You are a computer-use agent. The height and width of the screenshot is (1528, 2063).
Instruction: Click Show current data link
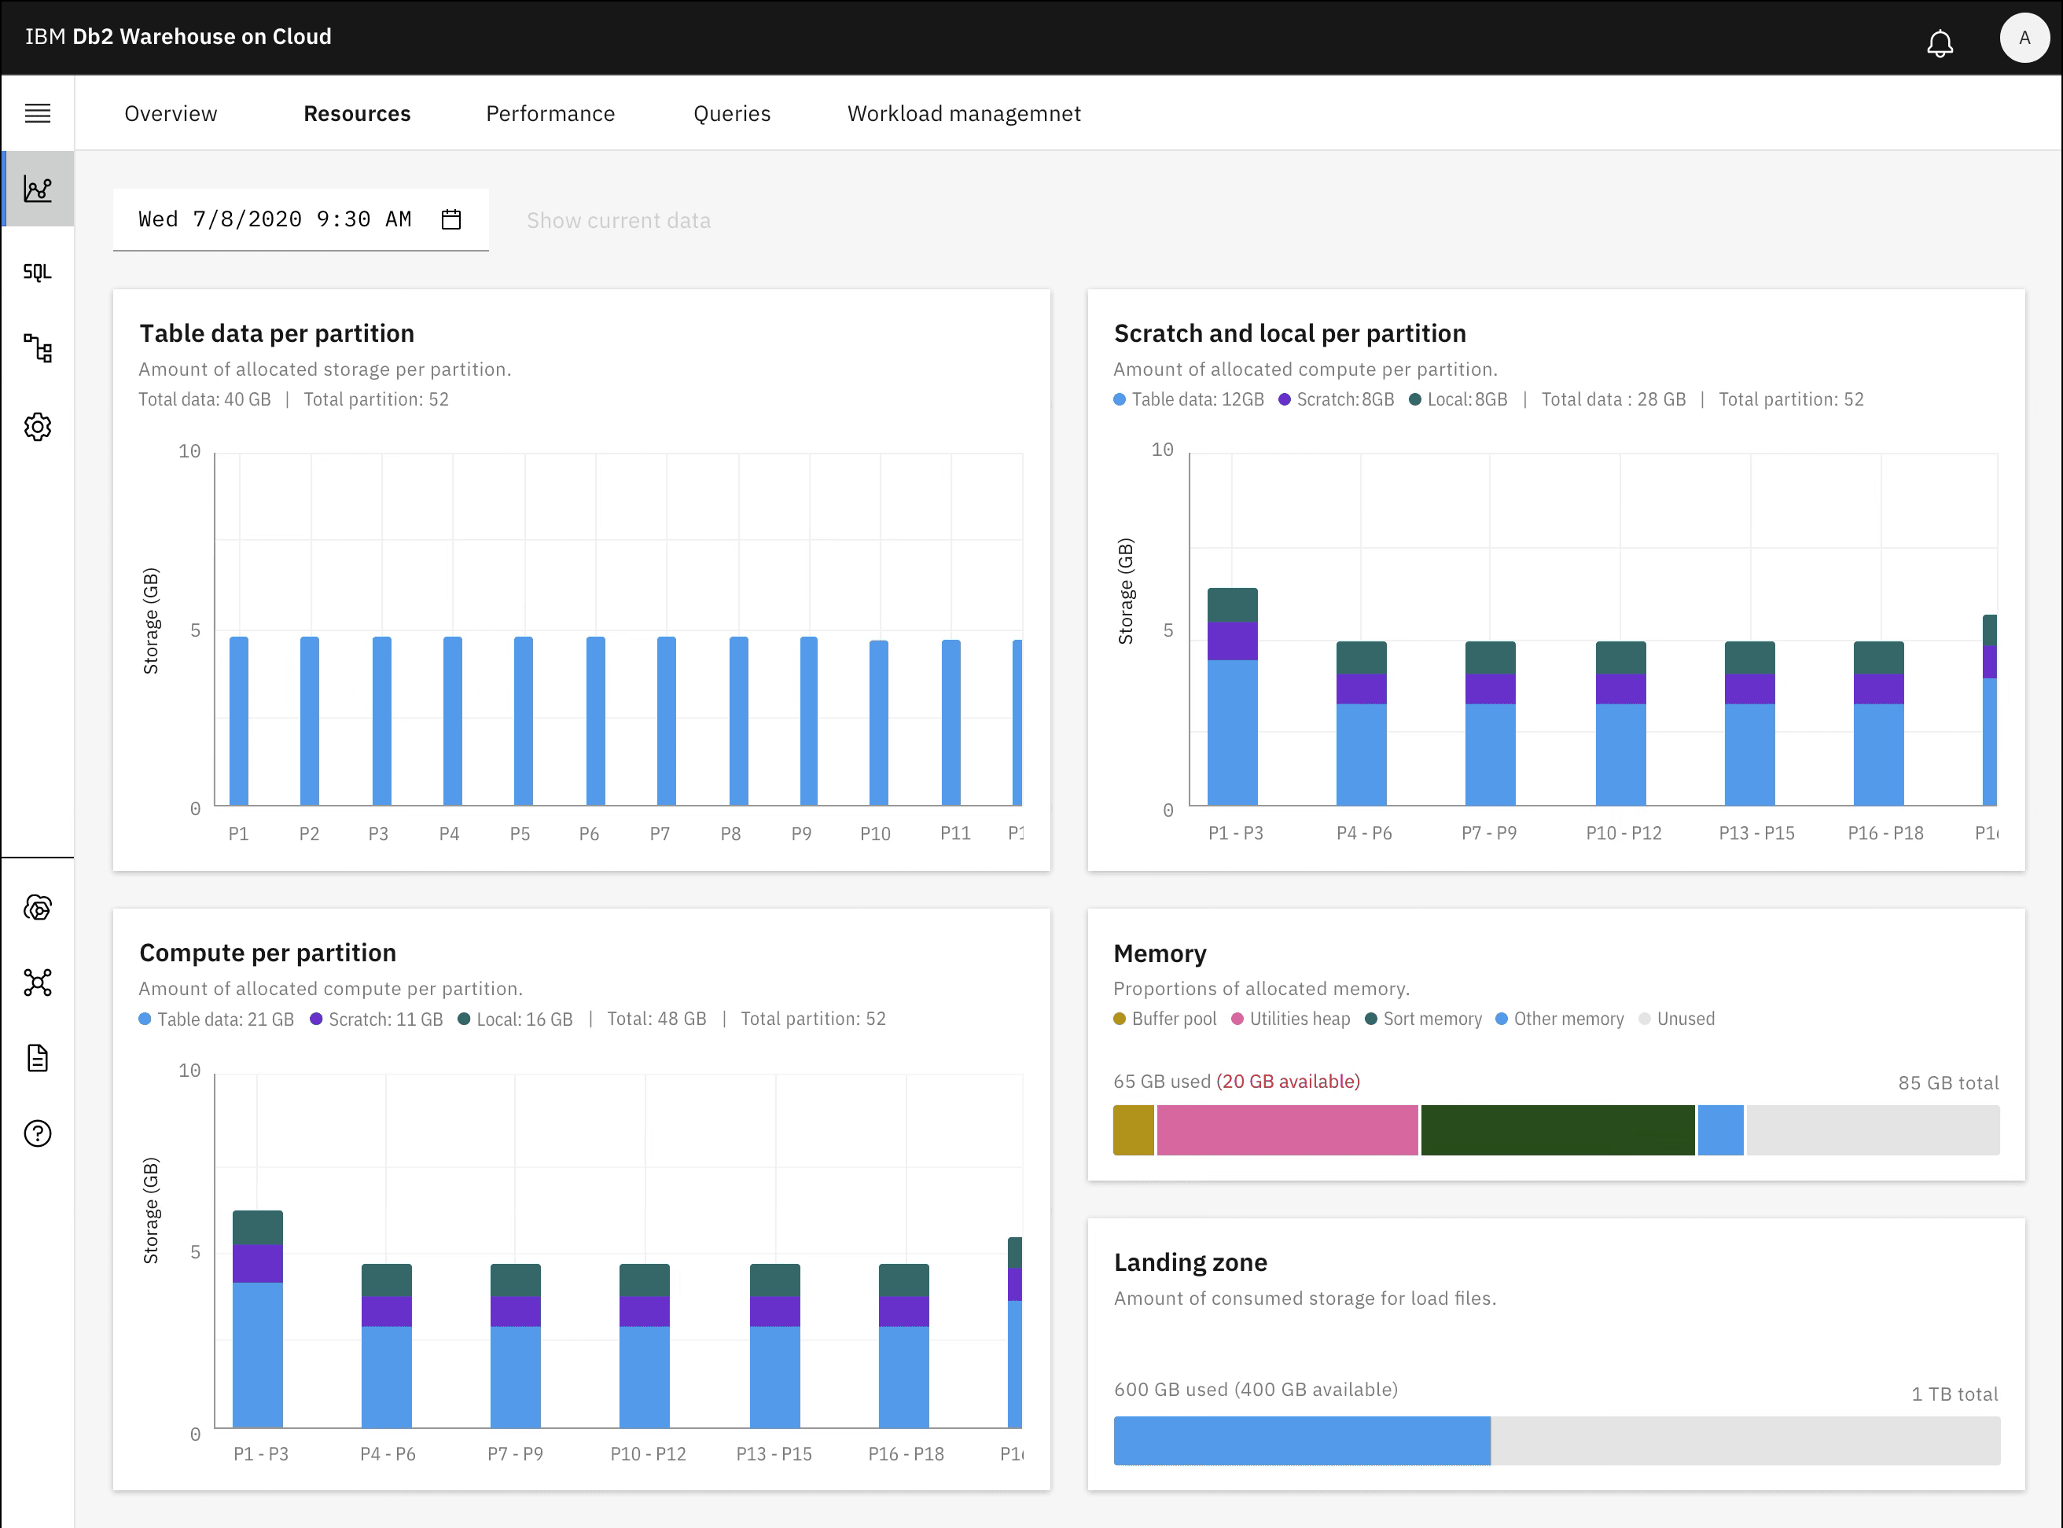coord(618,220)
